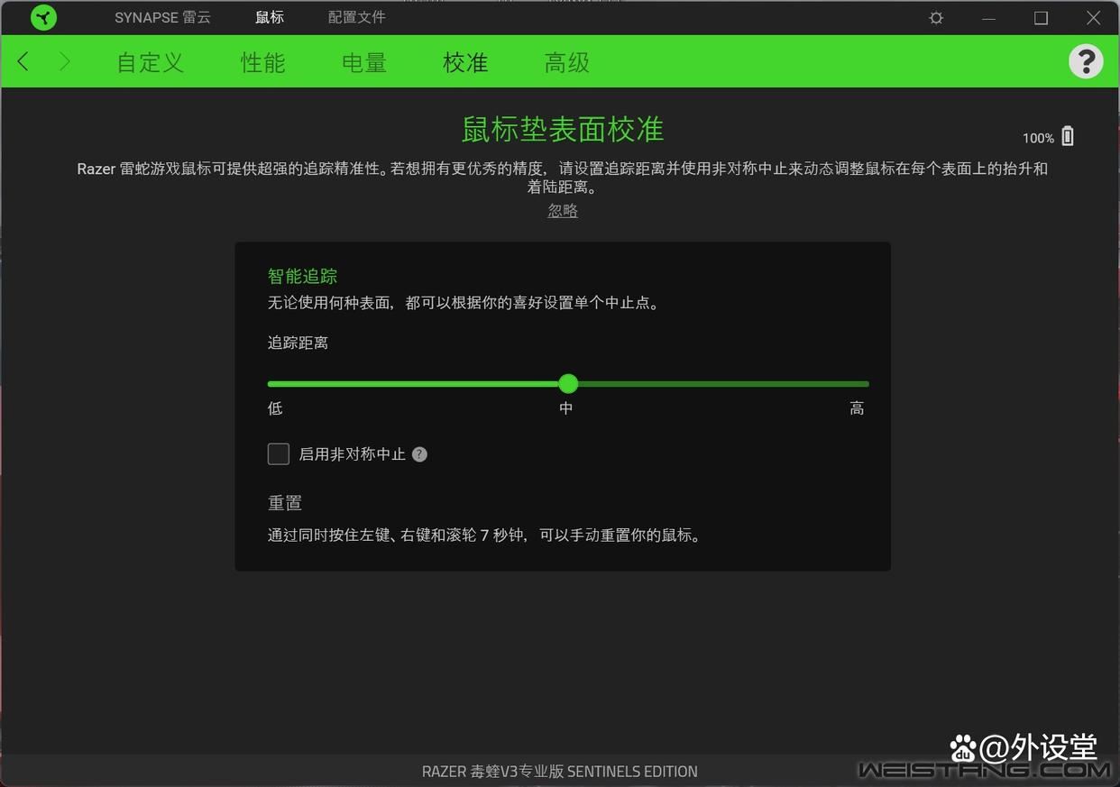
Task: Click the battery status icon
Action: pyautogui.click(x=1067, y=135)
